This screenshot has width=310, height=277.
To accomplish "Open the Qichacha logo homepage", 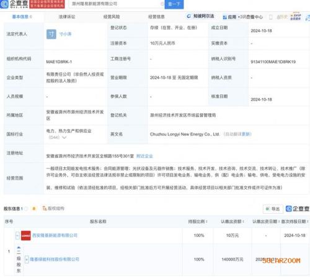I will pos(14,4).
